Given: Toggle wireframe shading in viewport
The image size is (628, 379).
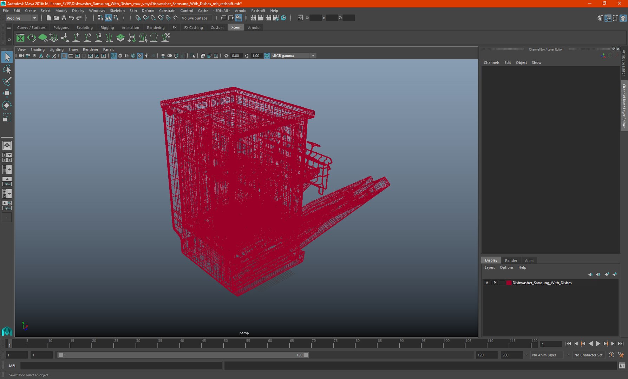Looking at the screenshot, I should [114, 56].
